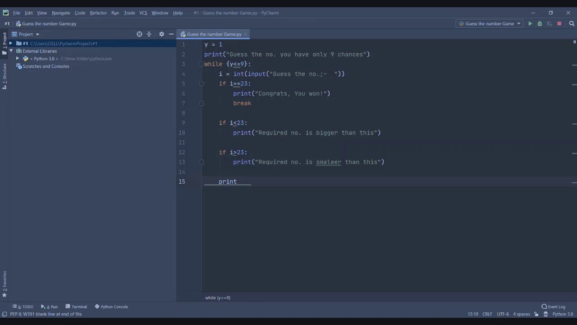Click the inspections profile icon in status bar
Viewport: 577px width, 325px height.
click(x=545, y=314)
